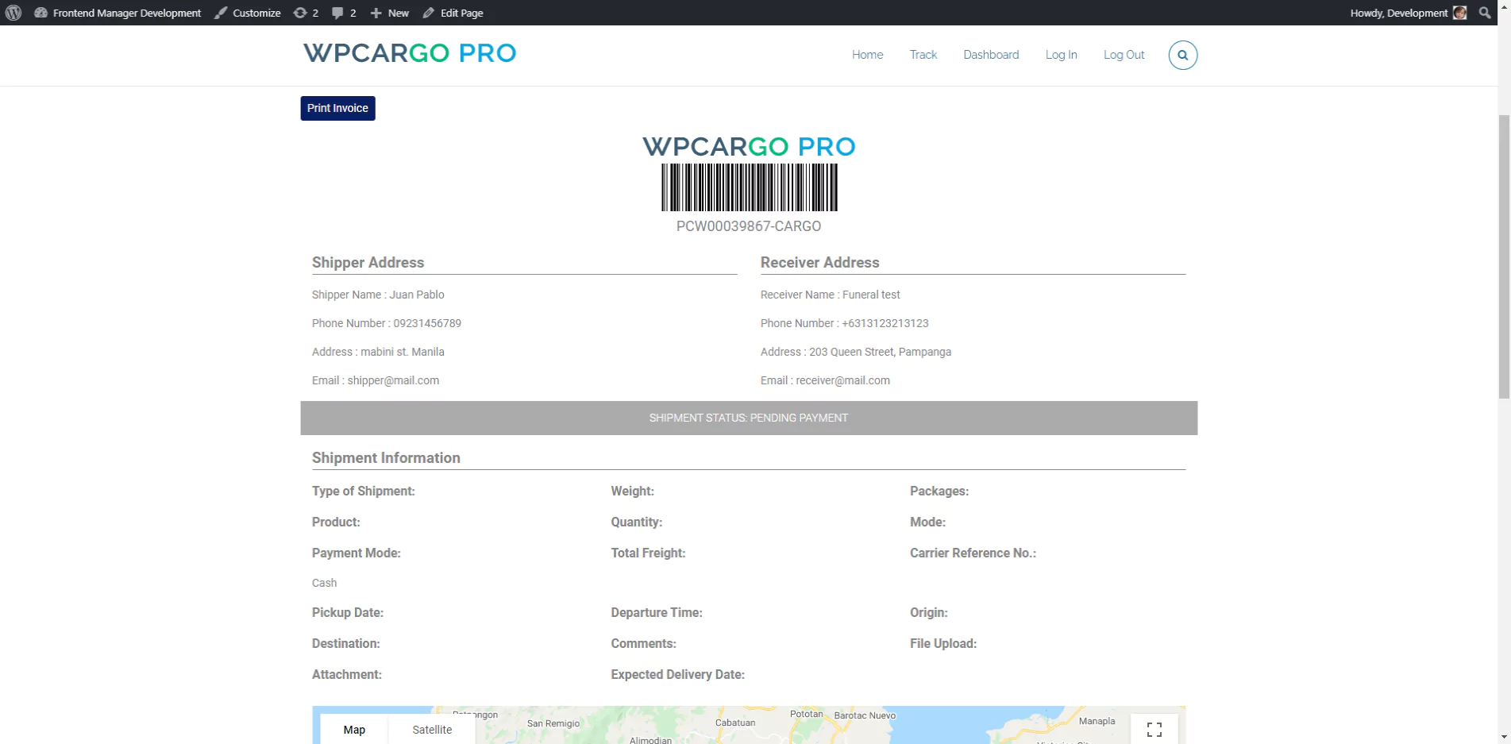Click the Mode label beside Quantity
1511x744 pixels.
click(927, 522)
